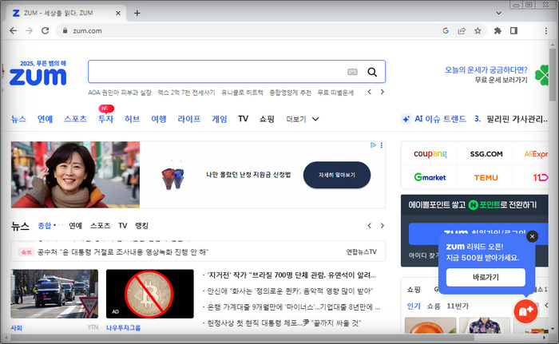Reload the zum.com page
Viewport: 559px width, 344px height.
[x=45, y=31]
